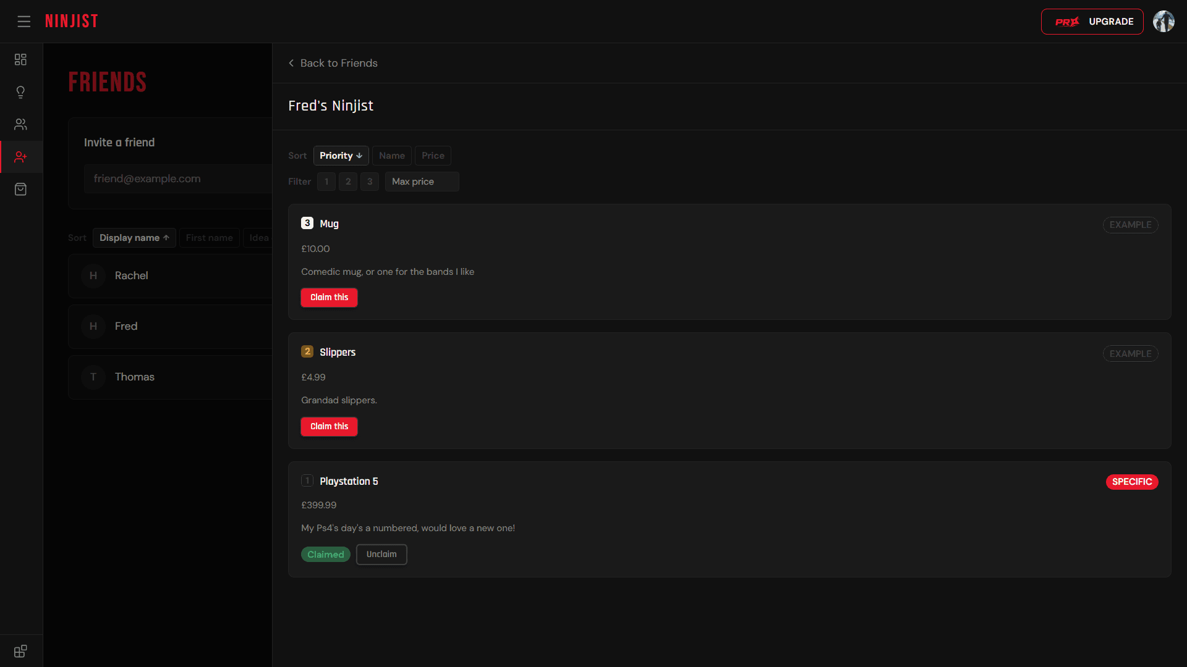Click priority badge 1 next to Playstation 5
1187x667 pixels.
click(307, 480)
